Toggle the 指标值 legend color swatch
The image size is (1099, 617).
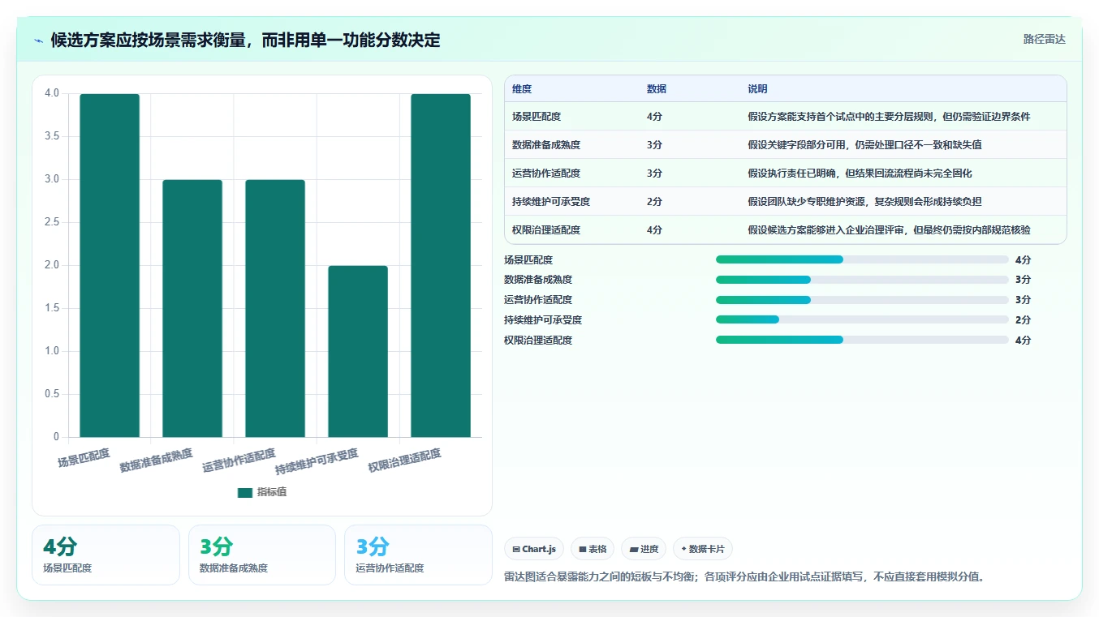pos(245,492)
